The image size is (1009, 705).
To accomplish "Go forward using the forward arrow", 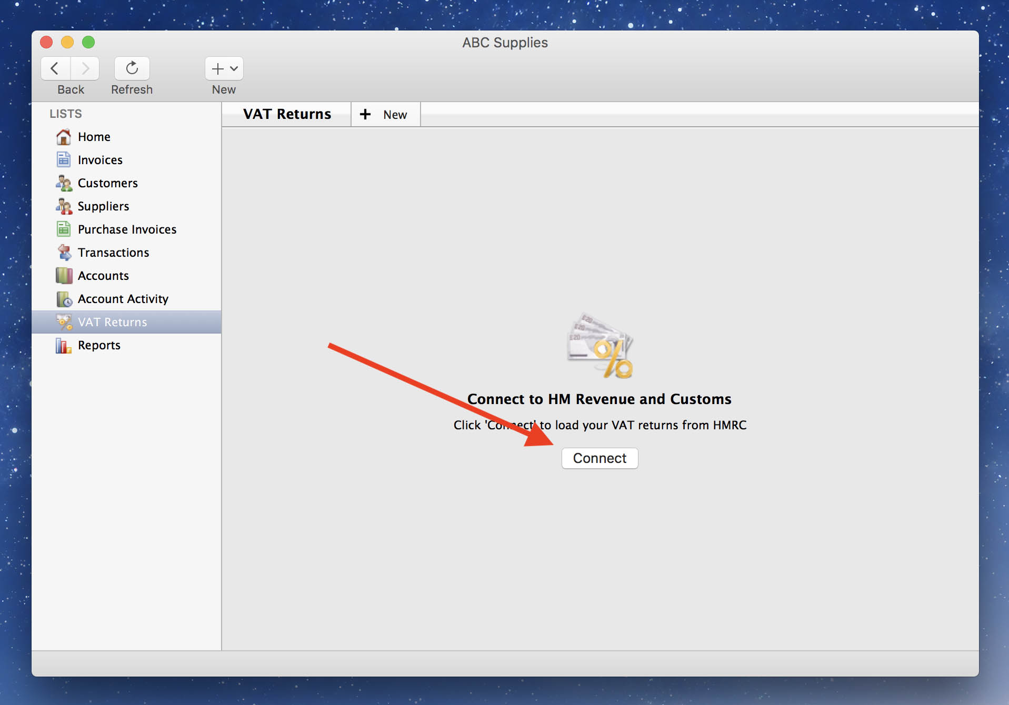I will pos(85,68).
